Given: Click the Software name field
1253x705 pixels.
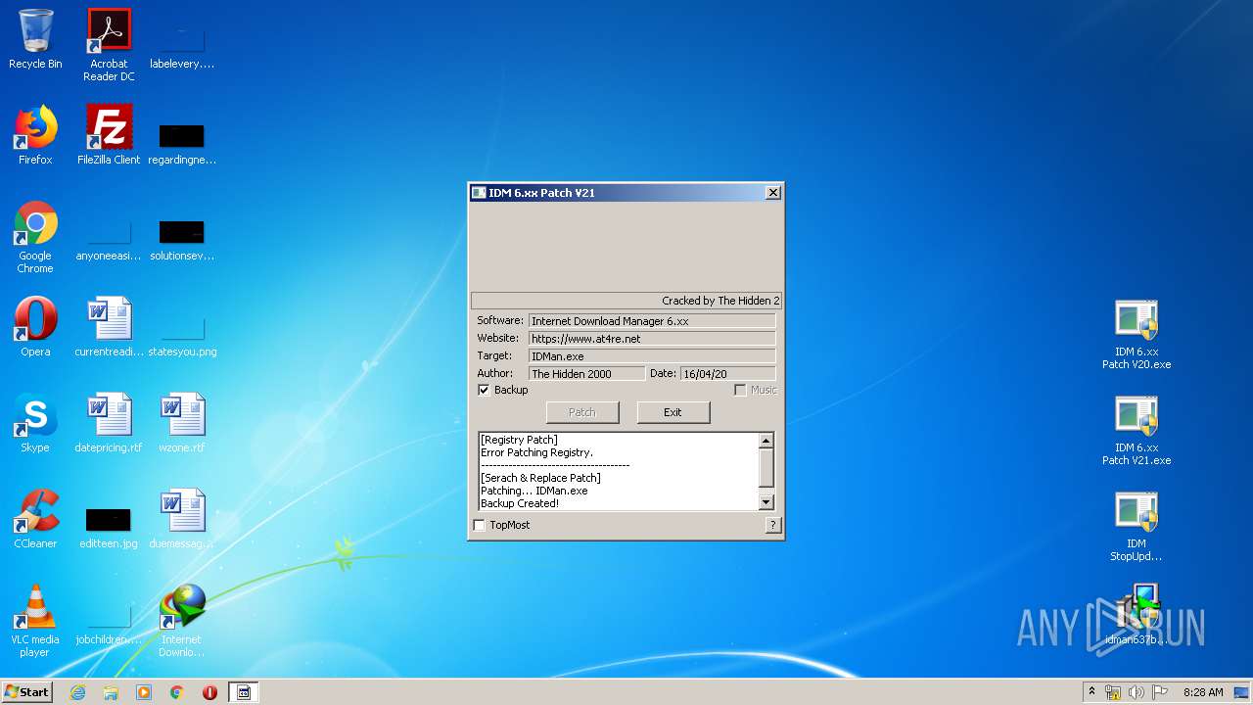Looking at the screenshot, I should (x=652, y=321).
